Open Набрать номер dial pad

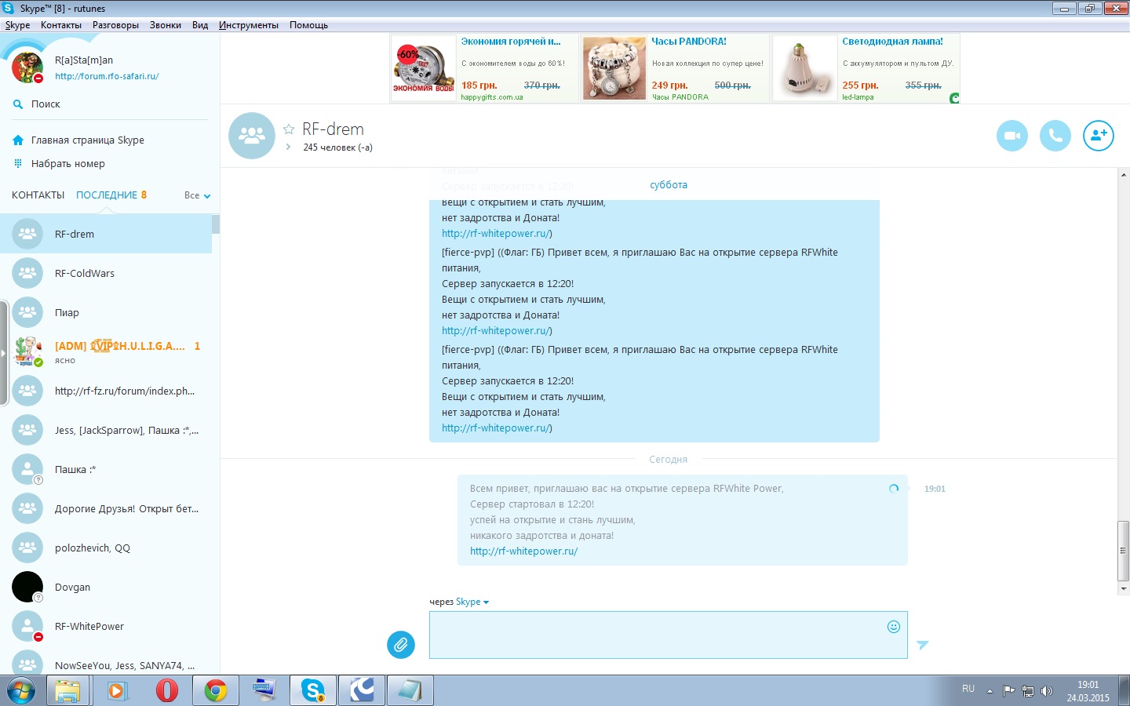[68, 164]
